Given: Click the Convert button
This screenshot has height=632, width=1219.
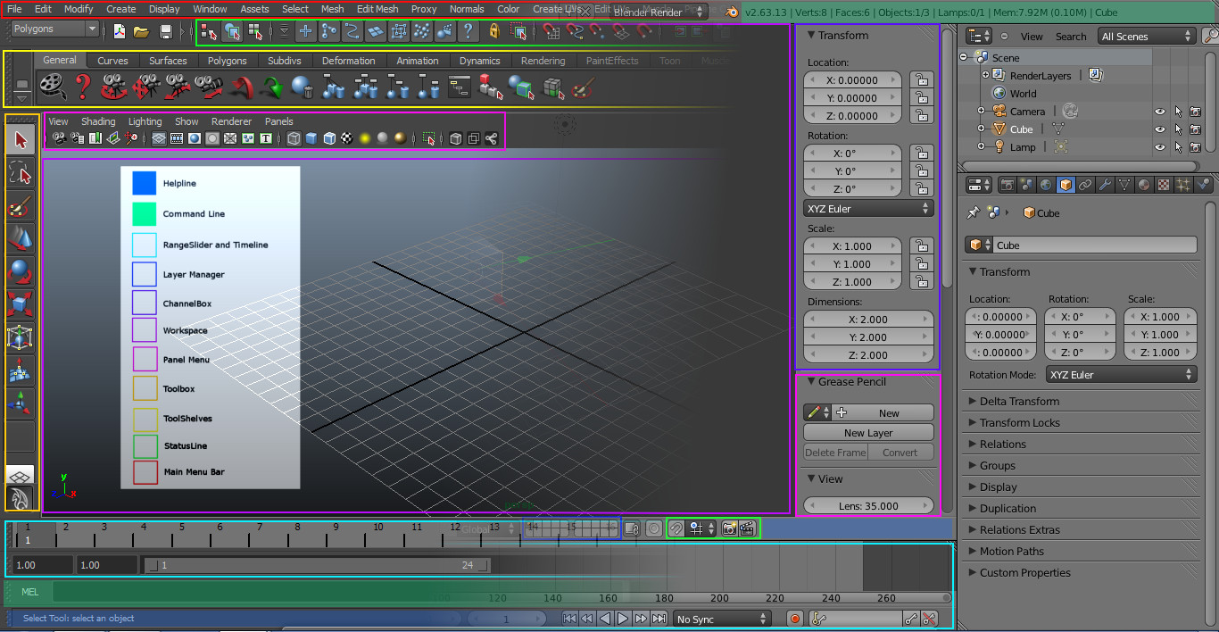Looking at the screenshot, I should [900, 453].
